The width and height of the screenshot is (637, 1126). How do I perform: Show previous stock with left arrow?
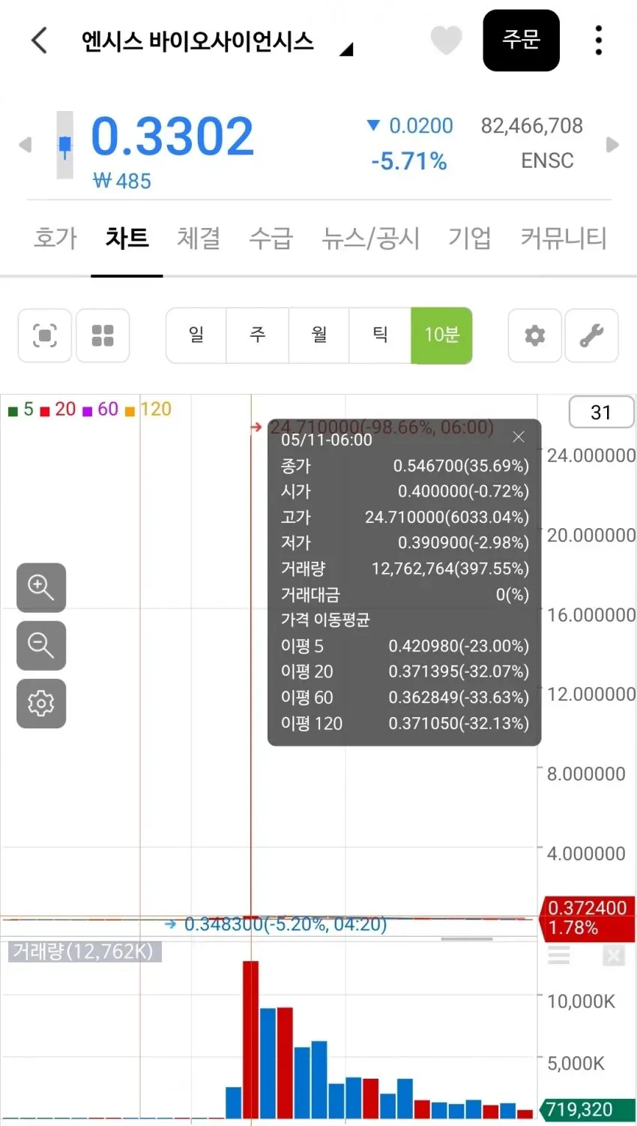[25, 145]
